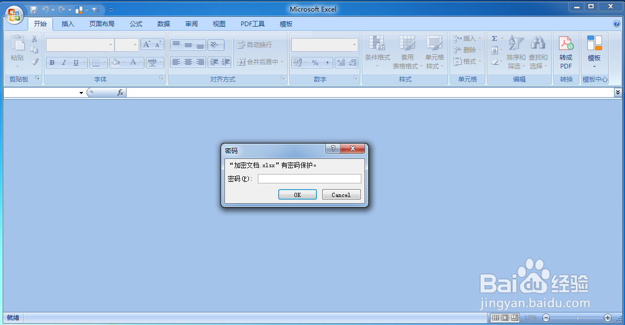Toggle Italic formatting
625x325 pixels.
pyautogui.click(x=64, y=63)
